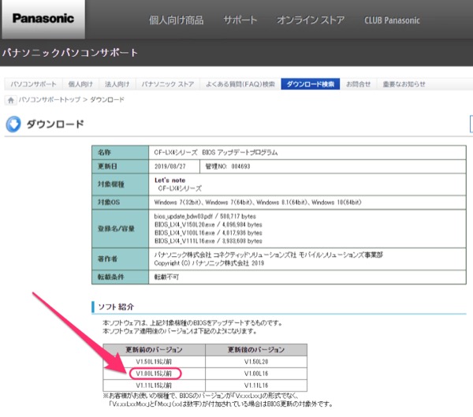Click the V1.00L16 cell

[256, 374]
